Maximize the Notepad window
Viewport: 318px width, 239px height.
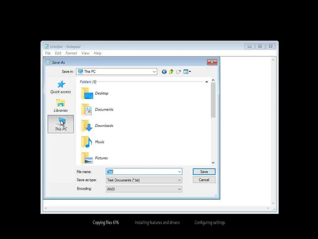[260, 46]
